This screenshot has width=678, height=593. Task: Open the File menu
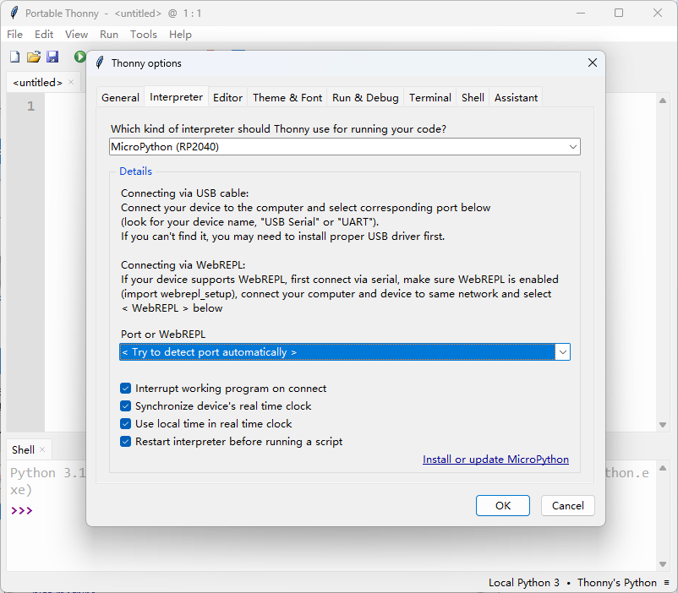[x=14, y=34]
